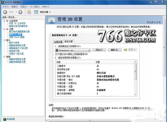Open the 系统信息 link
Viewport: 167px width, 122px height.
(x=11, y=119)
